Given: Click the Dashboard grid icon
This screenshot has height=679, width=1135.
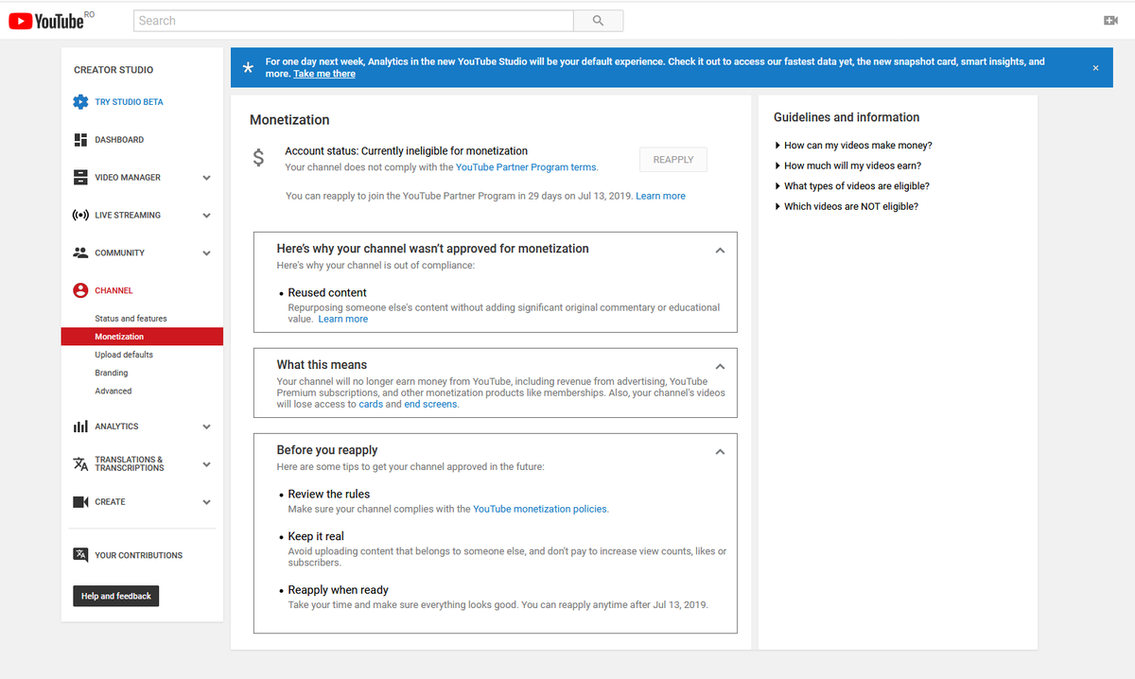Looking at the screenshot, I should pyautogui.click(x=80, y=140).
